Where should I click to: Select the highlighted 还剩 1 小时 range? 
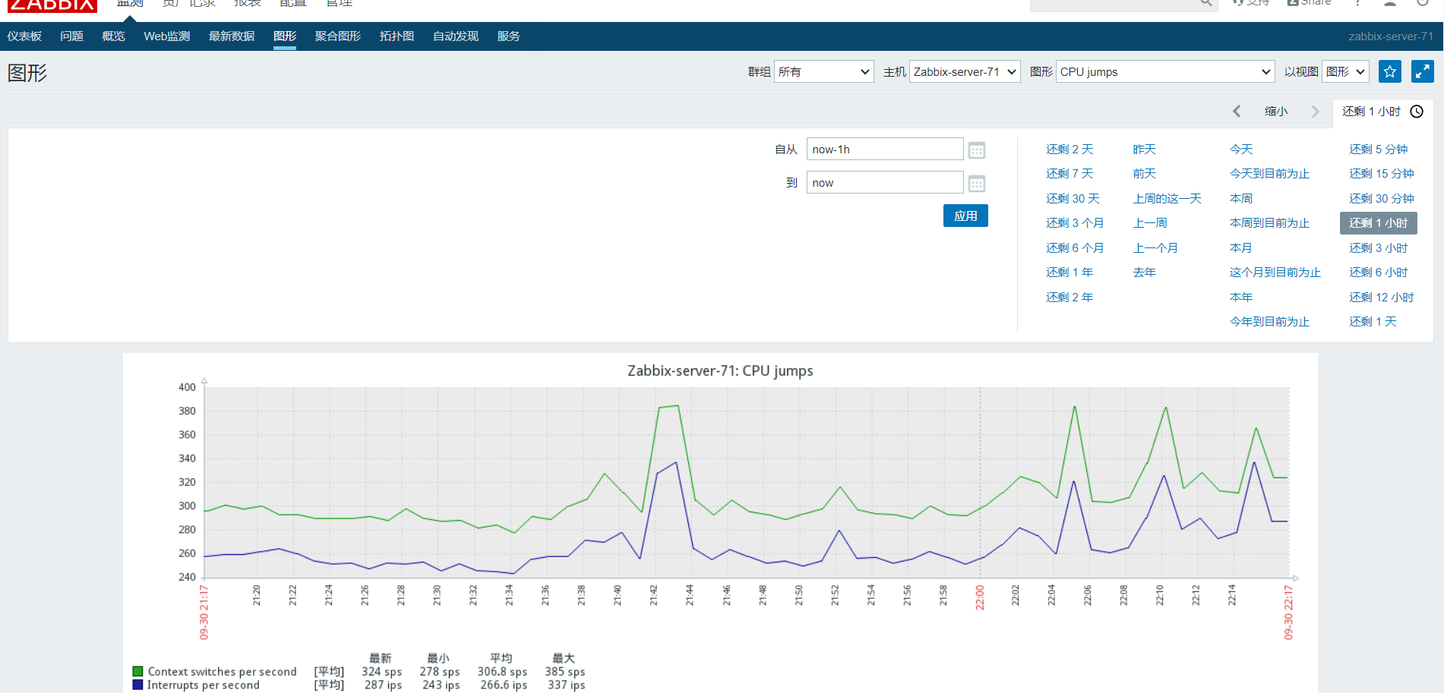click(x=1379, y=223)
